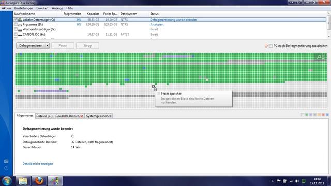Sort by the Freier Sp... column header
Screen dimensions: 331x186
point(110,14)
